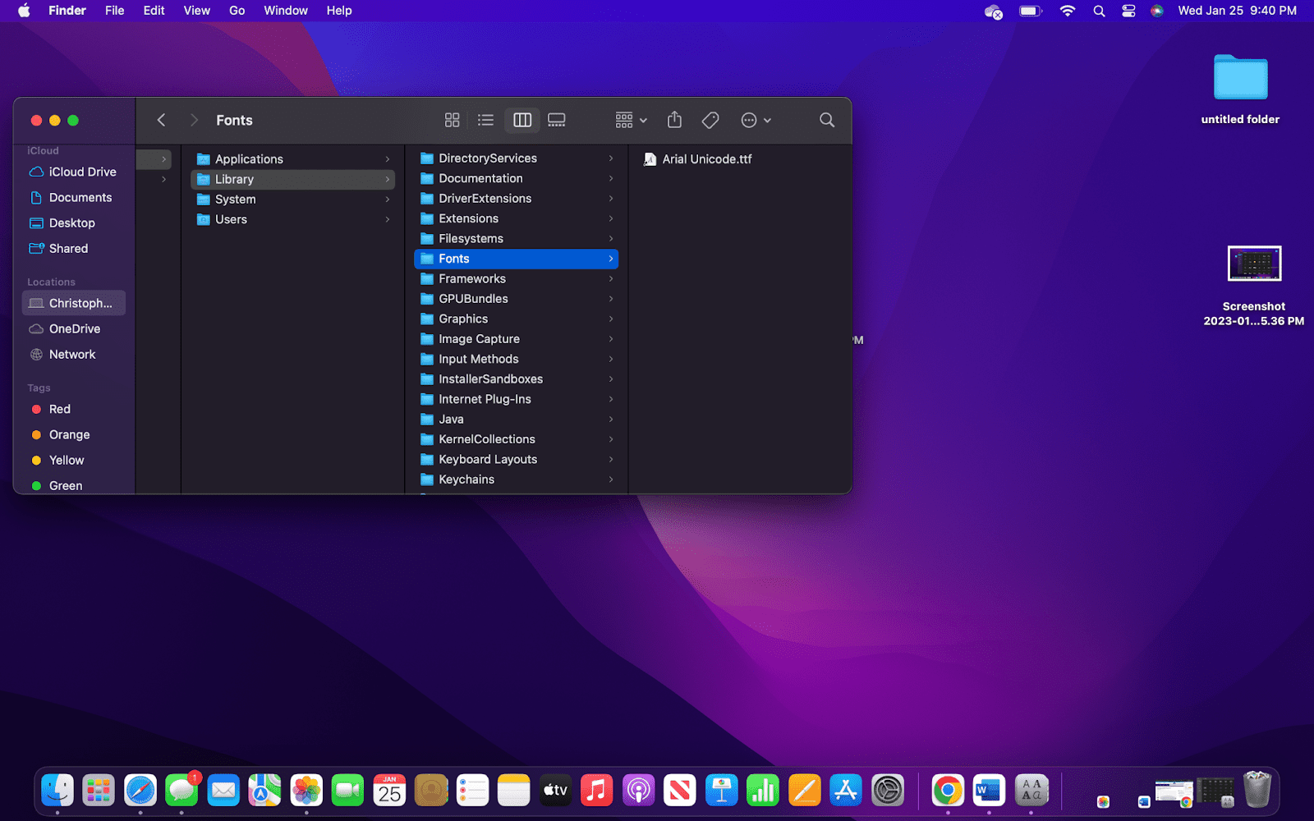Select the Internet Plug-Ins folder
1314x821 pixels.
point(516,399)
